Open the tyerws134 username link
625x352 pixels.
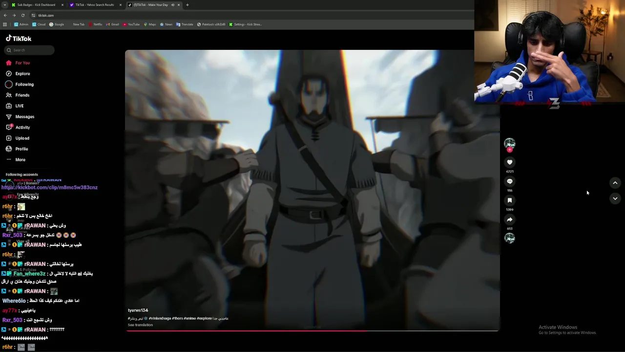click(138, 310)
